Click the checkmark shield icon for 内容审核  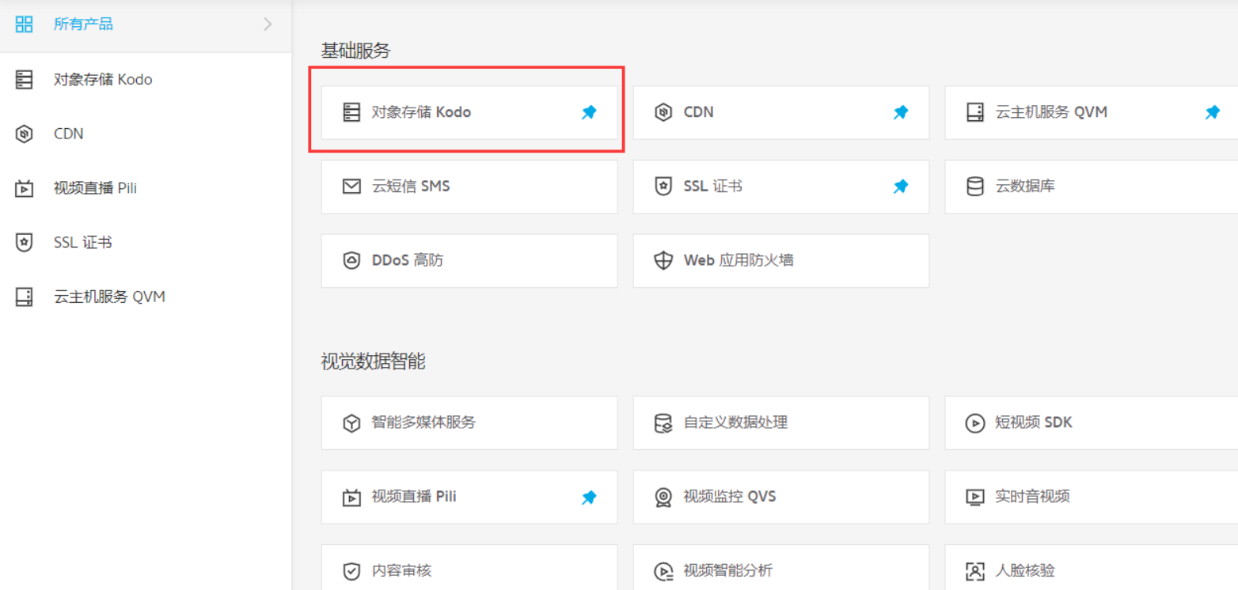click(351, 571)
